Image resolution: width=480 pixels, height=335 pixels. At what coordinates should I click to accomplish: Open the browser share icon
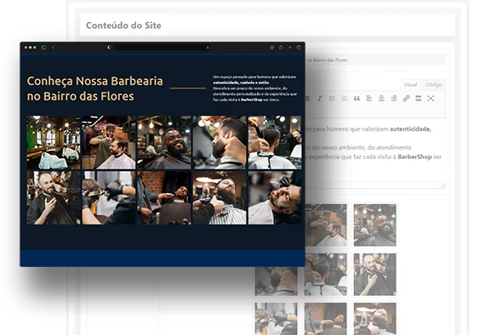pyautogui.click(x=281, y=48)
